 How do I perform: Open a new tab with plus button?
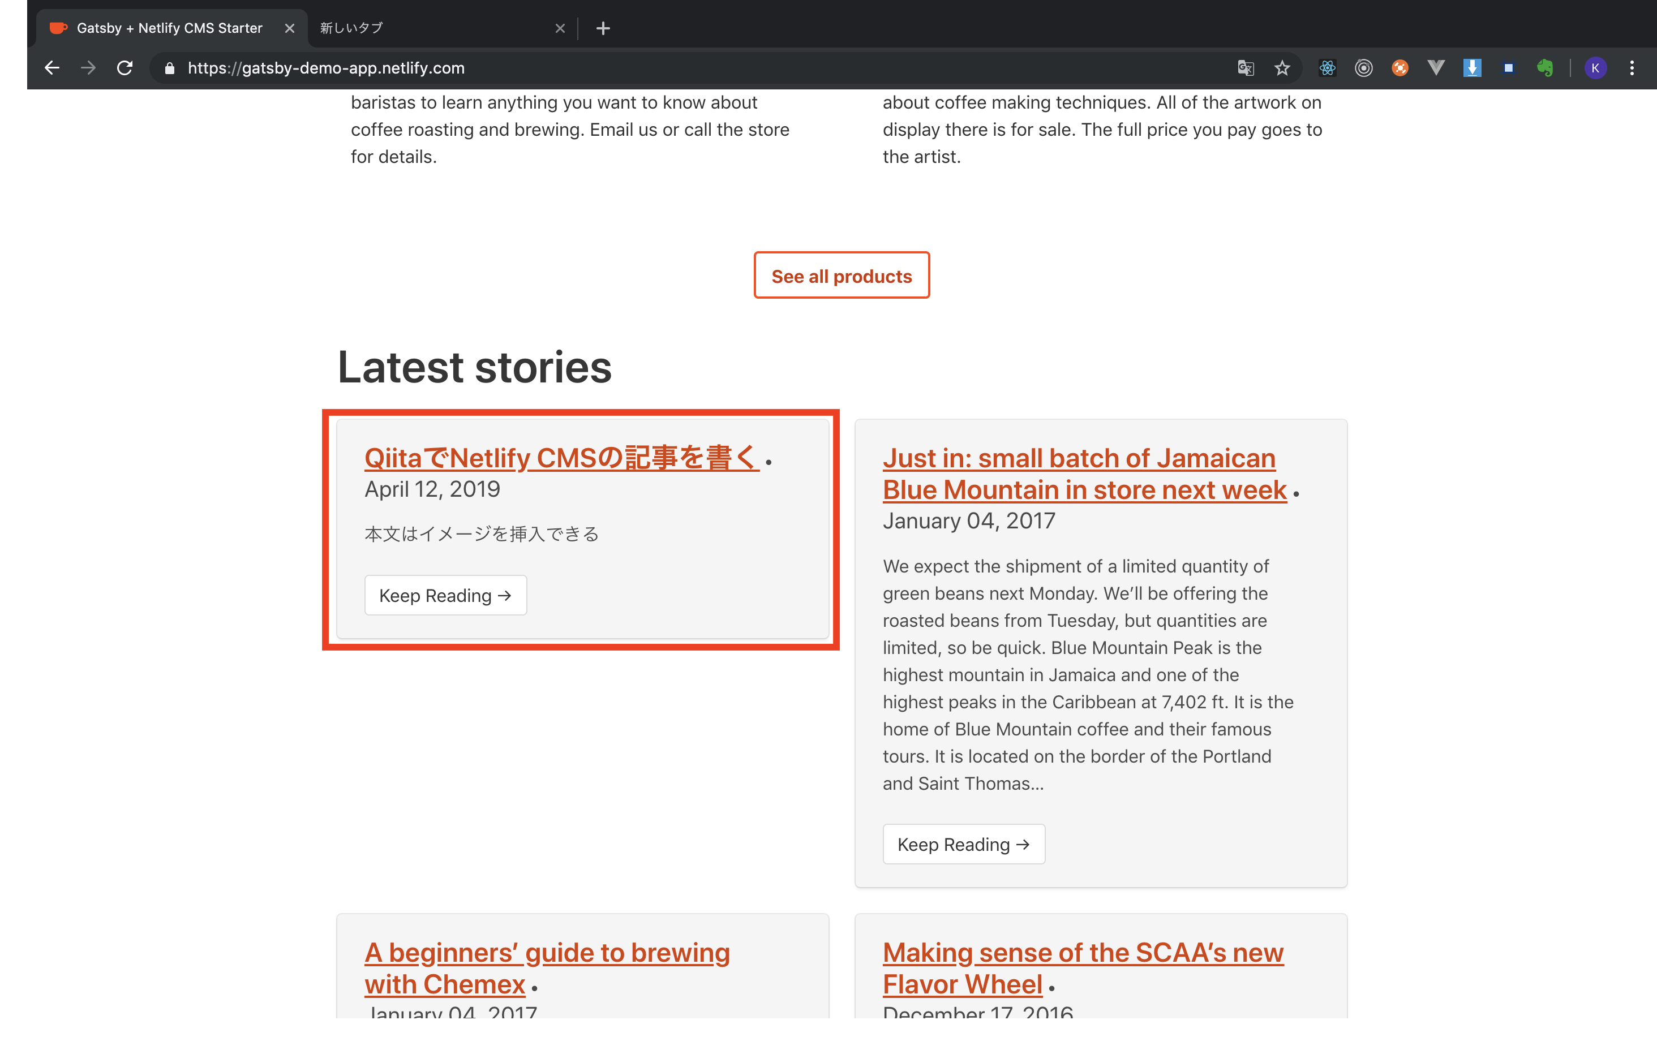[x=603, y=28]
